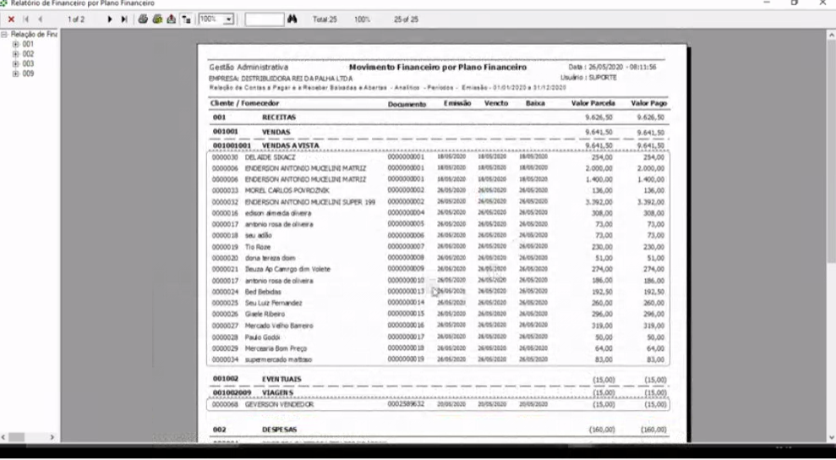Image resolution: width=836 pixels, height=460 pixels.
Task: Toggle the group tree panel
Action: pyautogui.click(x=186, y=19)
